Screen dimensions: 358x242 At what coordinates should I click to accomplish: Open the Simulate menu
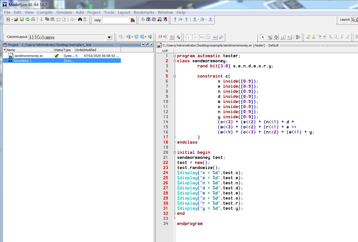[x=64, y=12]
